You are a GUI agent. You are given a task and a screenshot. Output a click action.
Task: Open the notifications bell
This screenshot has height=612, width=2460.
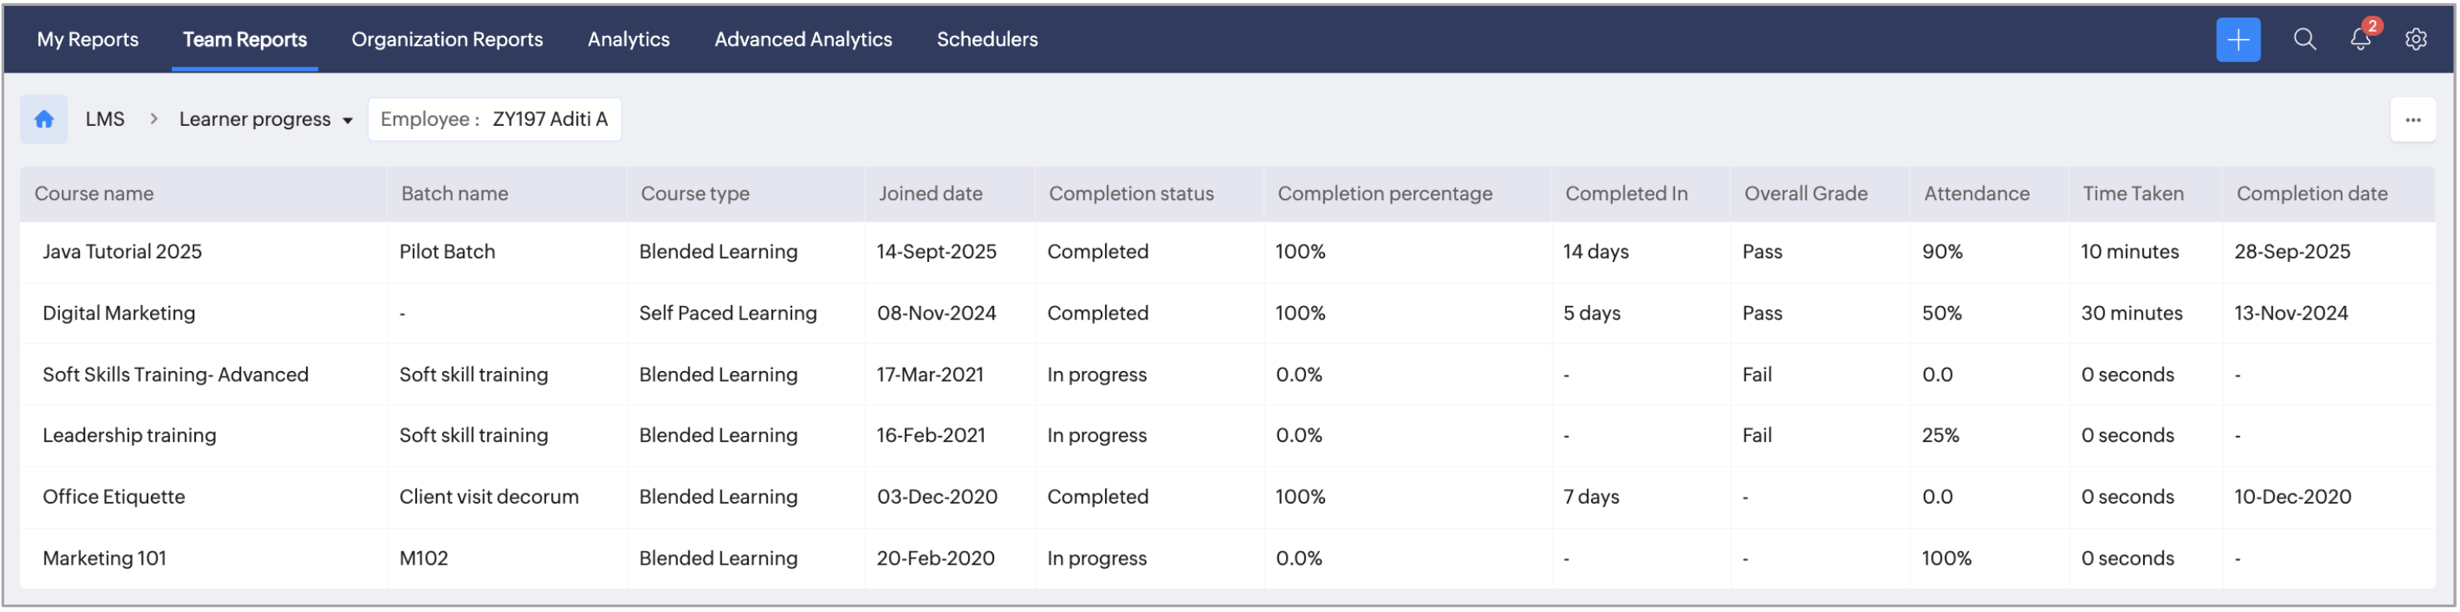pos(2360,40)
